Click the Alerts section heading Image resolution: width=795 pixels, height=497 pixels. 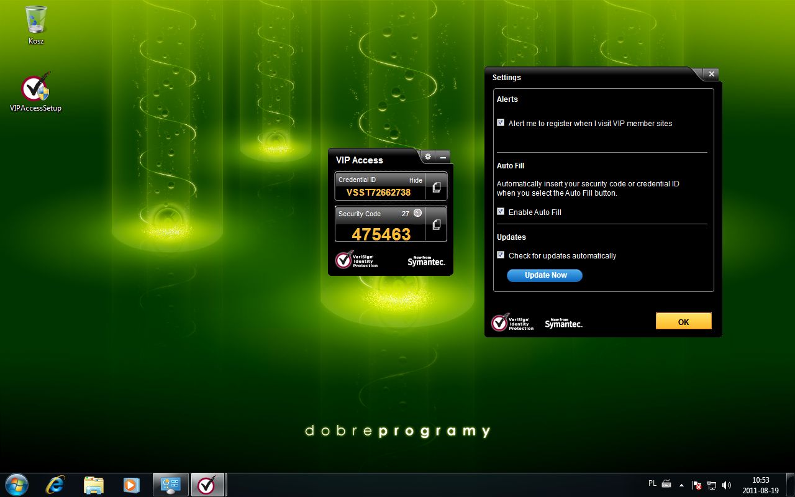(507, 99)
